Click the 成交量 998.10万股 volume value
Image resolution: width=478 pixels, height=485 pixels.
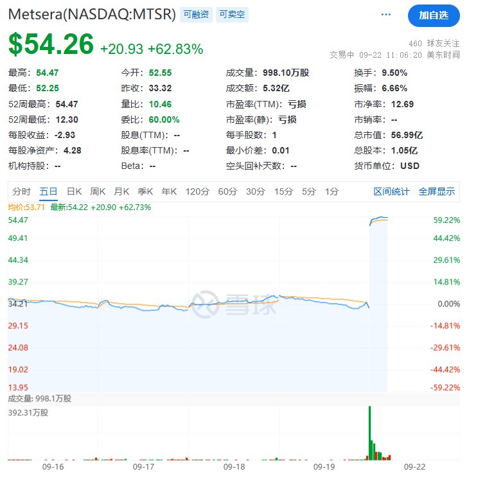coord(286,73)
